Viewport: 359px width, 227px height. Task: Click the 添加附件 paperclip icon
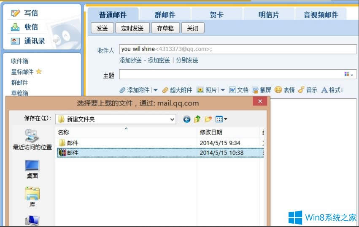point(122,90)
